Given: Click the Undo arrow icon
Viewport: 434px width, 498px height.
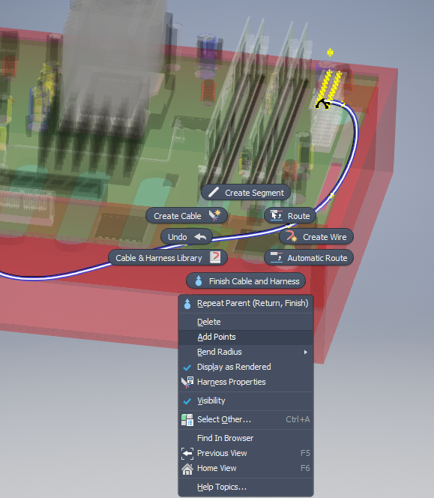Looking at the screenshot, I should pyautogui.click(x=200, y=237).
